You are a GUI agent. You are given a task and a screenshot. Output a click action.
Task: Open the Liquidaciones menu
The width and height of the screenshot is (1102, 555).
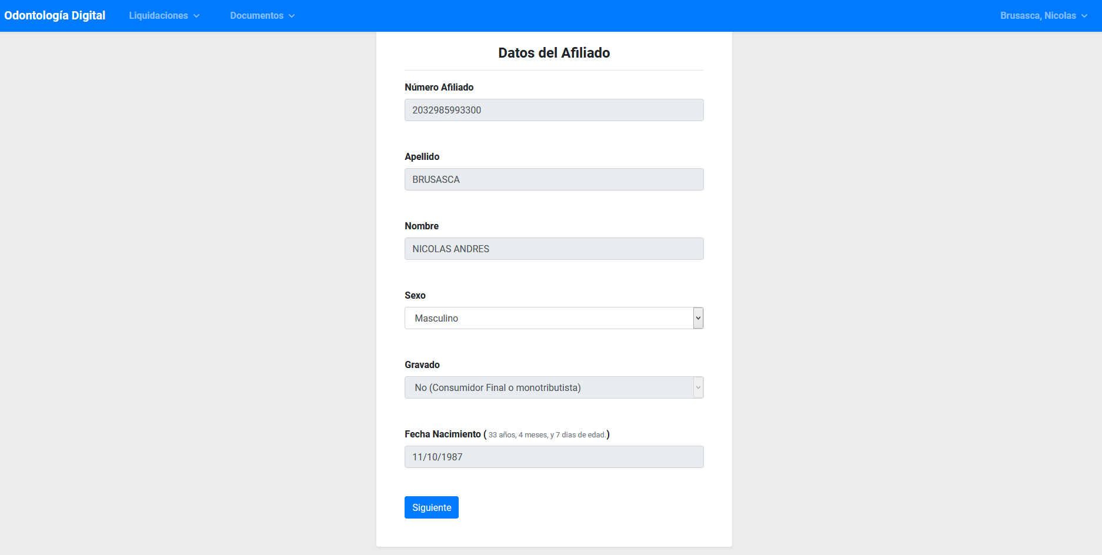158,16
